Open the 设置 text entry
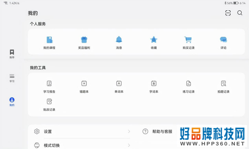This screenshot has width=249, height=149. (x=48, y=132)
